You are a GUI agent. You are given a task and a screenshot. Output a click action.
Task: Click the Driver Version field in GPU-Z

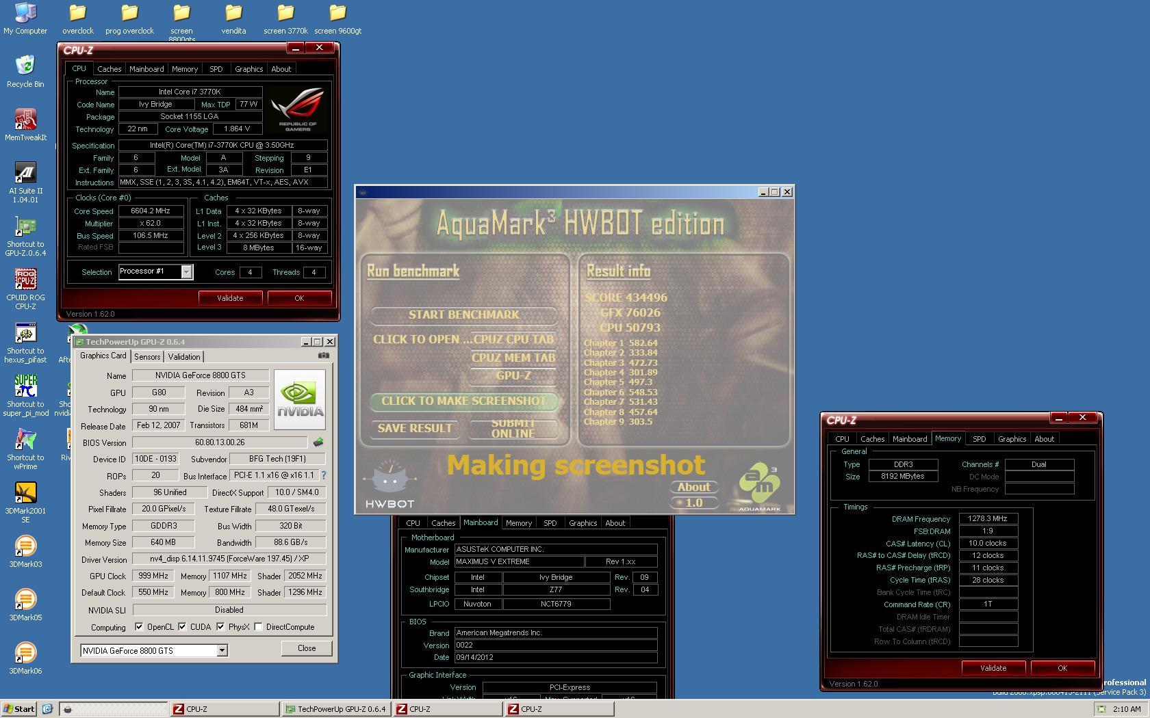point(229,559)
